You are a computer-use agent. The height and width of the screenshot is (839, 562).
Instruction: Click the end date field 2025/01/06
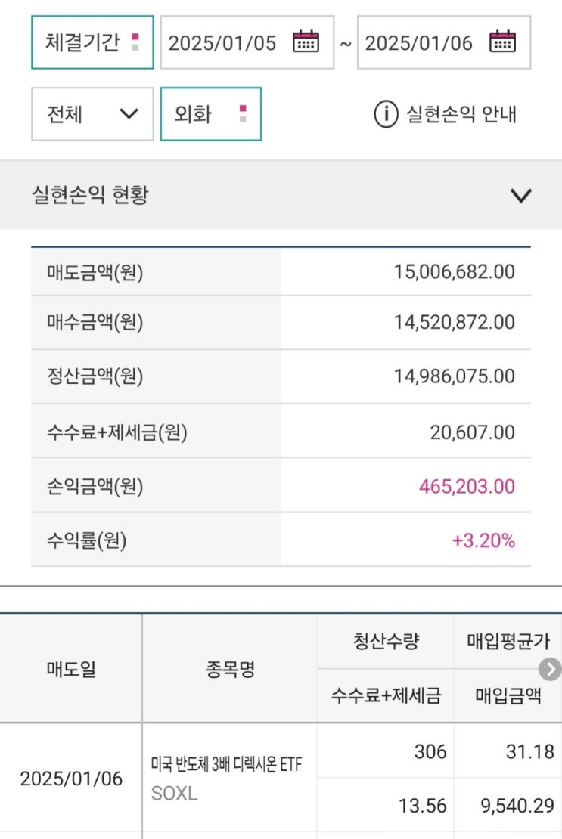tap(418, 42)
